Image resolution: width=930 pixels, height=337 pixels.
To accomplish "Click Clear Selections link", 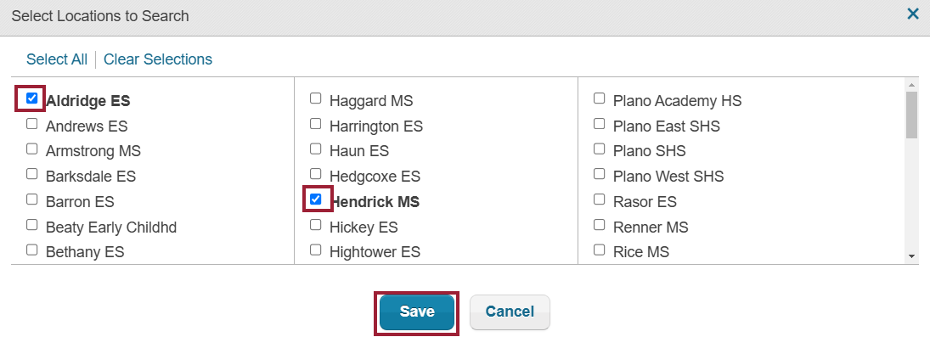I will coord(158,59).
